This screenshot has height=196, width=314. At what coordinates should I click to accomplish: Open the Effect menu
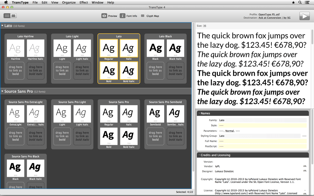[x=84, y=3]
